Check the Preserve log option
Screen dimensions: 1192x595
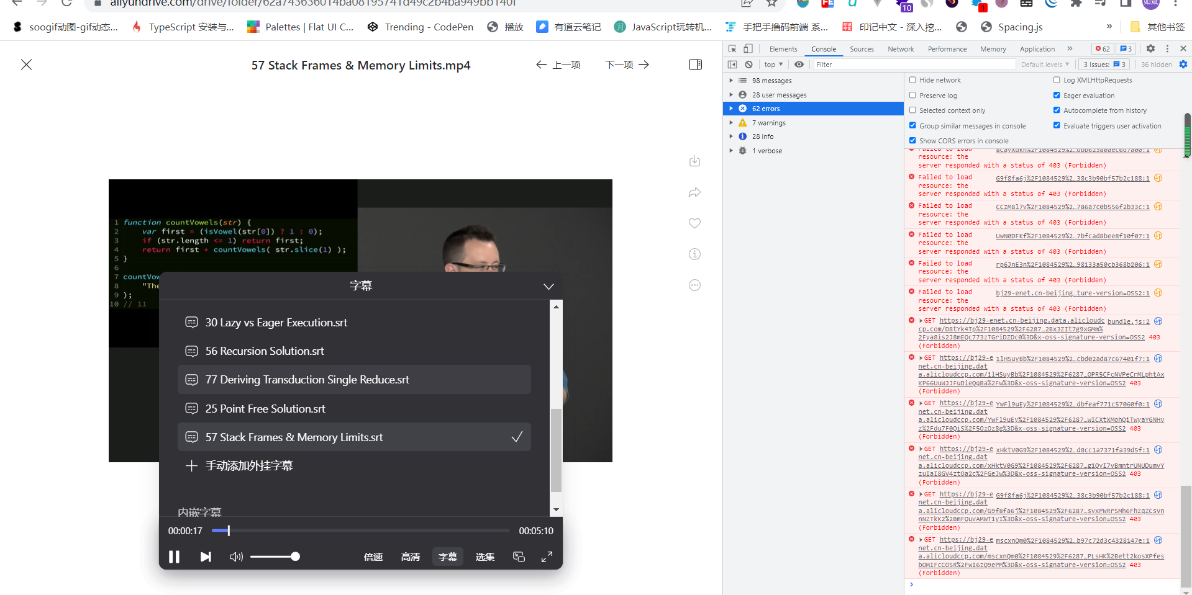coord(912,96)
